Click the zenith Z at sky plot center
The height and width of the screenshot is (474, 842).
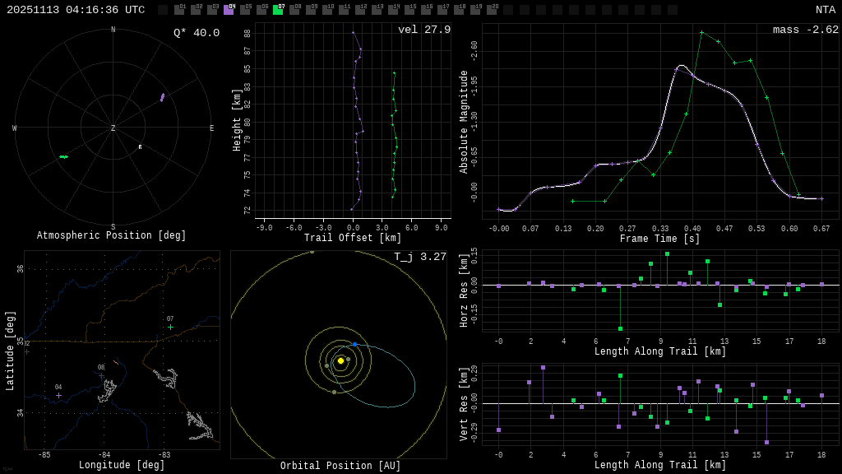coord(113,128)
